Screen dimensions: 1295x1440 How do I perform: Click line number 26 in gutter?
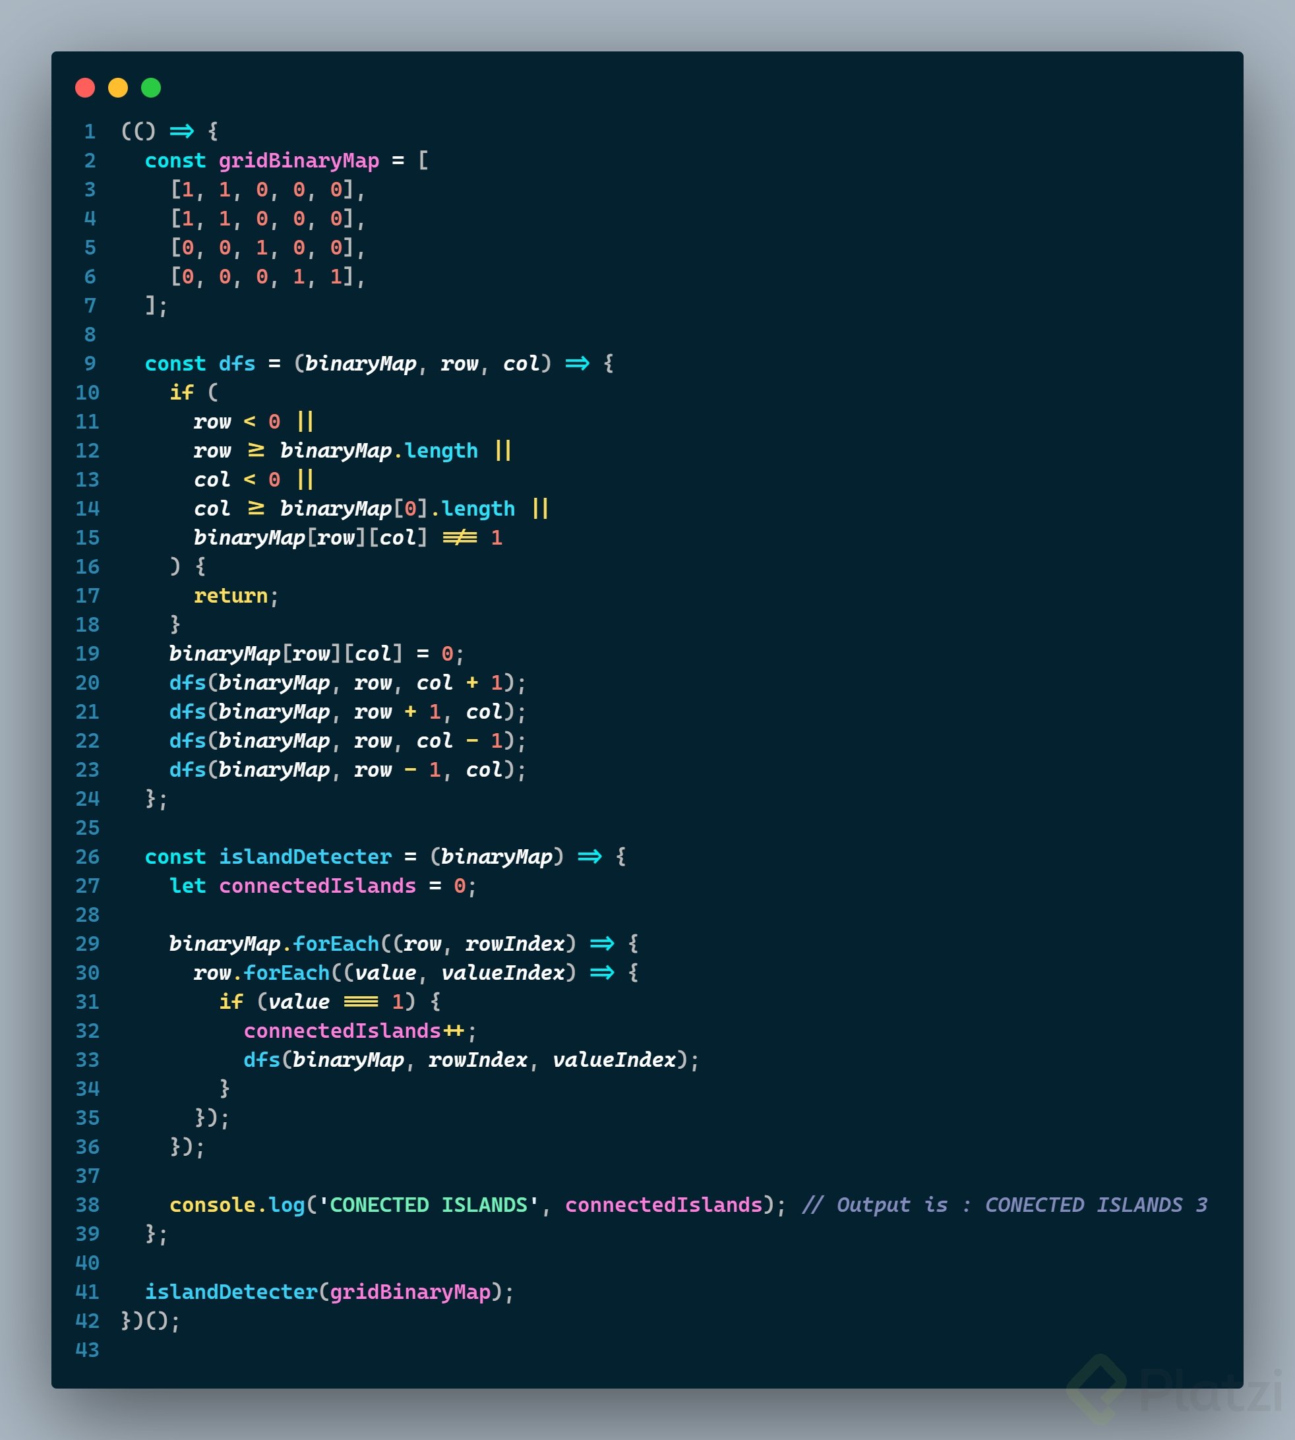pyautogui.click(x=88, y=856)
